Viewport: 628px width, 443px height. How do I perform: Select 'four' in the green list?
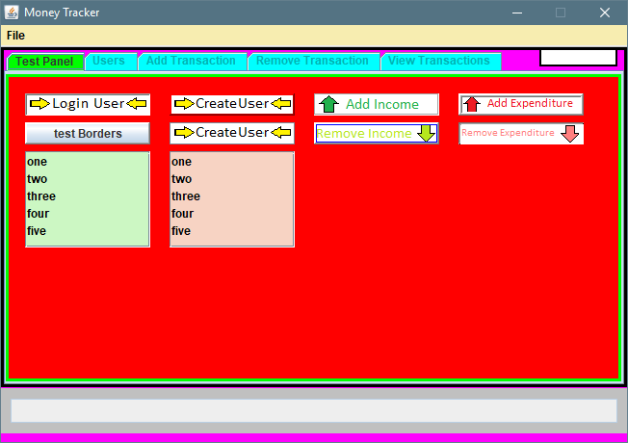pyautogui.click(x=88, y=213)
